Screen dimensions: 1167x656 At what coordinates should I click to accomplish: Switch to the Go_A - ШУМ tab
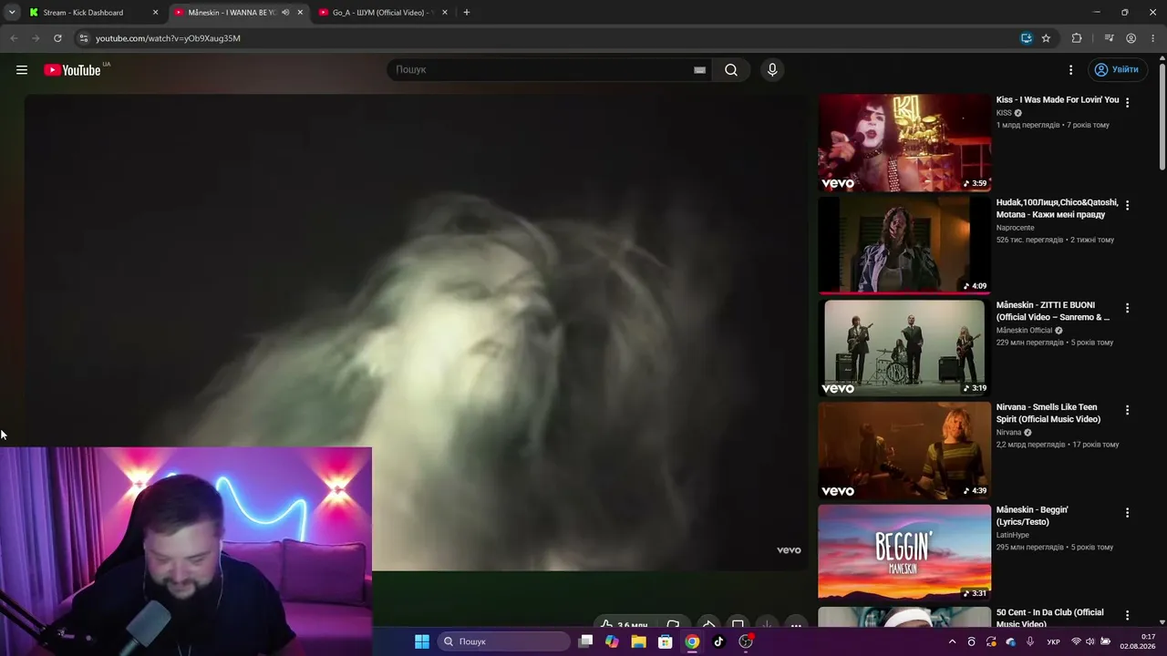pyautogui.click(x=381, y=13)
